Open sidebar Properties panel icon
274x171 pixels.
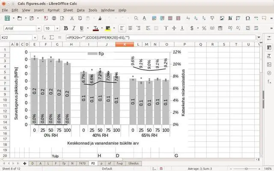click(x=269, y=48)
